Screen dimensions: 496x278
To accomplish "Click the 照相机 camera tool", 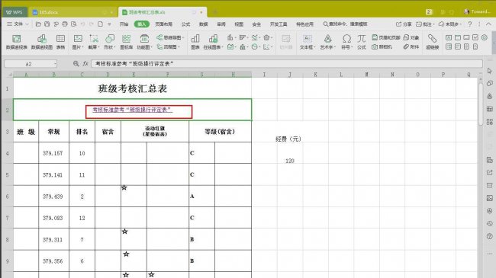I will (x=382, y=46).
